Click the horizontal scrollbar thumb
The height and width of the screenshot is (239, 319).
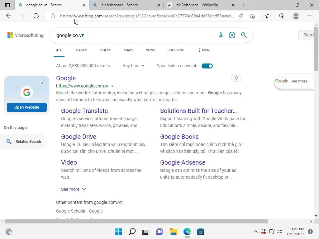(136, 221)
